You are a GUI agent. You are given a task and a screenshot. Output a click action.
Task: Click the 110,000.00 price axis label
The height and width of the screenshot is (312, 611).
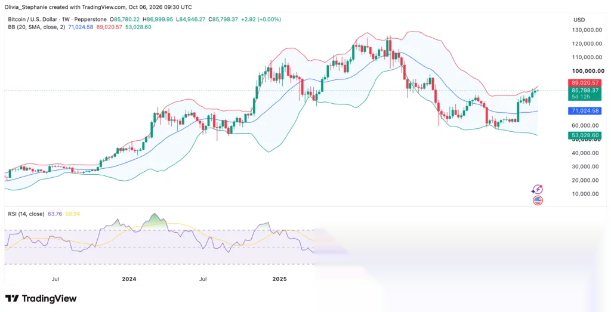pyautogui.click(x=587, y=57)
